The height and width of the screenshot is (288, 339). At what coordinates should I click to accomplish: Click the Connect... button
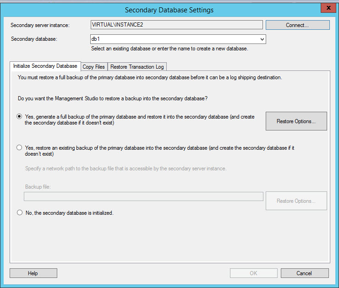point(297,25)
